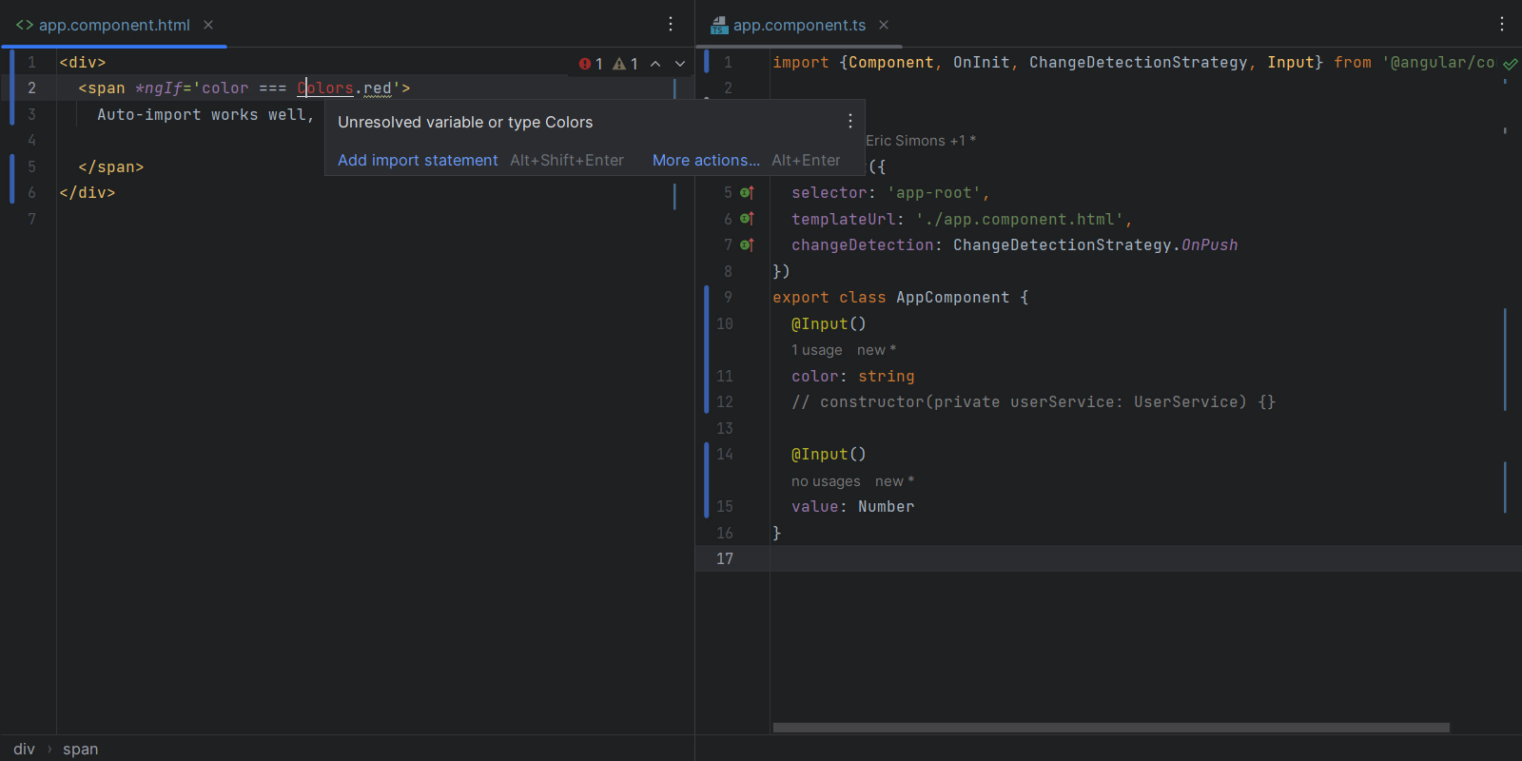Viewport: 1522px width, 761px height.
Task: Click green inspection checkmark in TypeScript editor
Action: pos(1510,64)
